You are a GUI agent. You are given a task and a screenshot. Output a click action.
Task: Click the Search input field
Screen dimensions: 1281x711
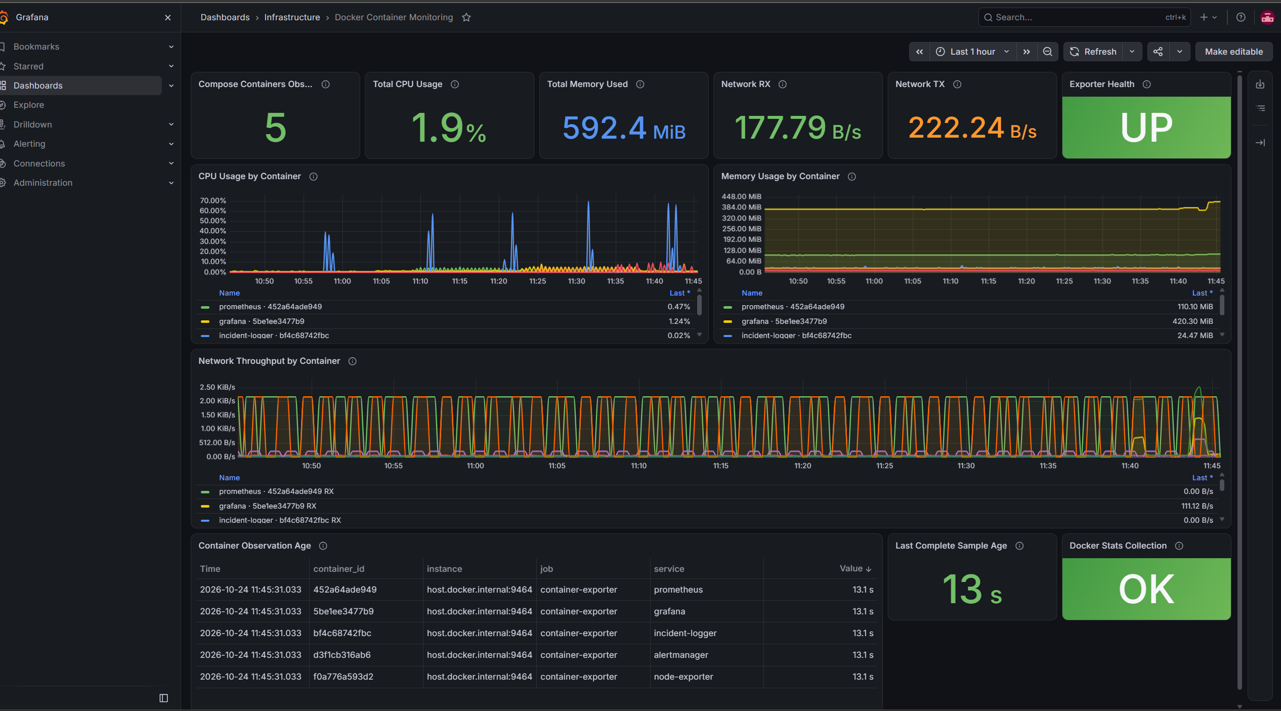1084,17
